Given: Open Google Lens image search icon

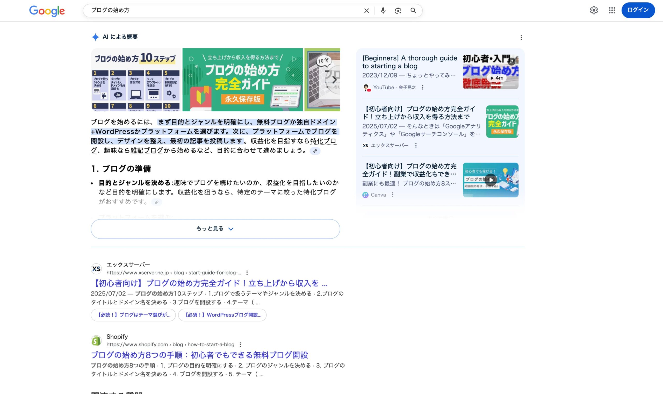Looking at the screenshot, I should pos(398,11).
